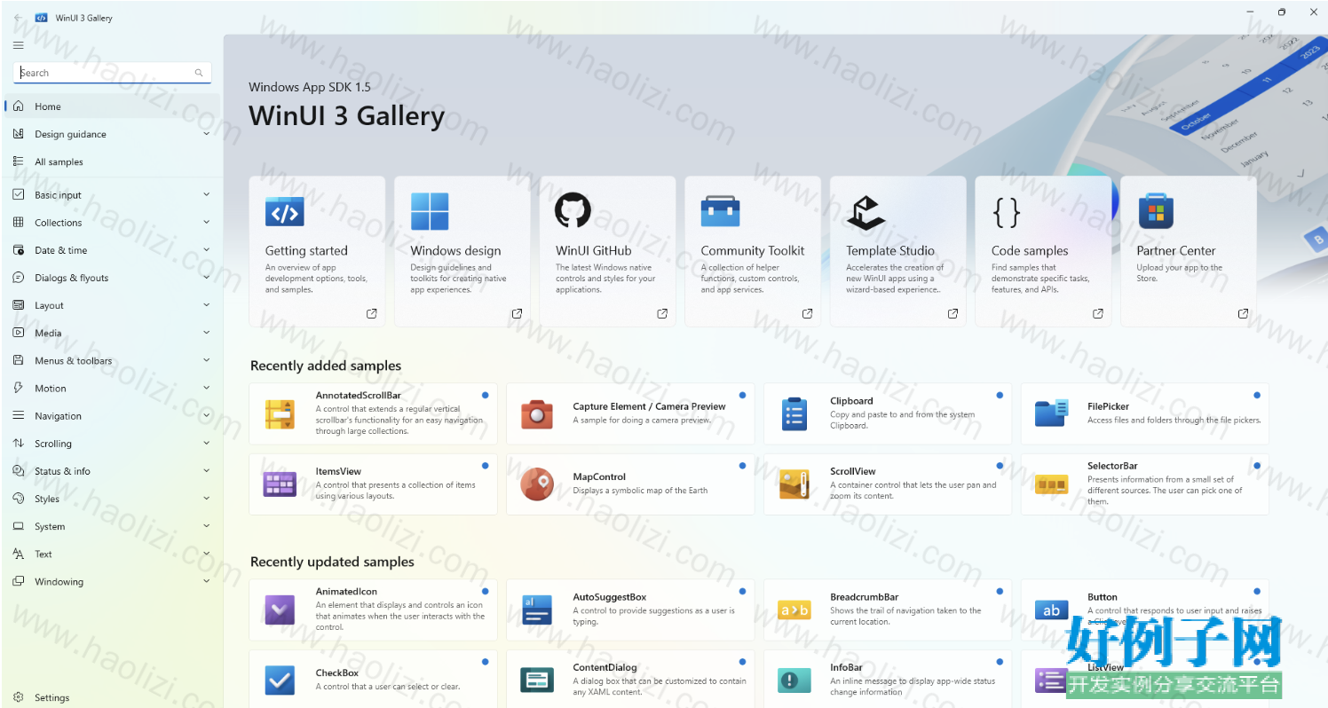Click the Partner Center store icon

[x=1156, y=212]
